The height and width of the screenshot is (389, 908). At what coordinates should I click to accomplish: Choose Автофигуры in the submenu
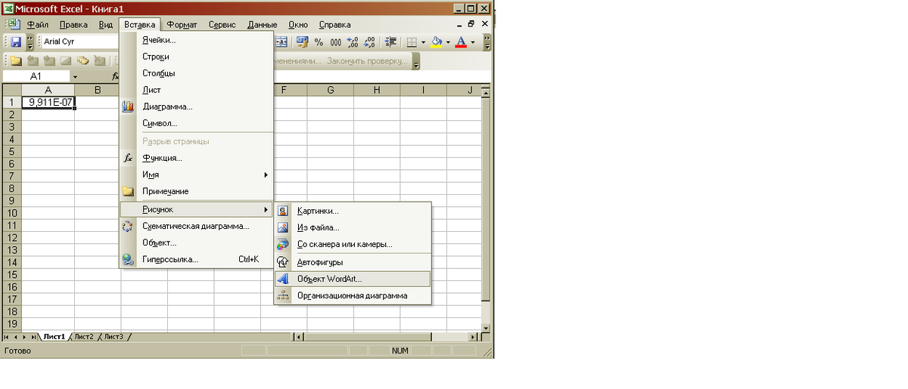(352, 262)
